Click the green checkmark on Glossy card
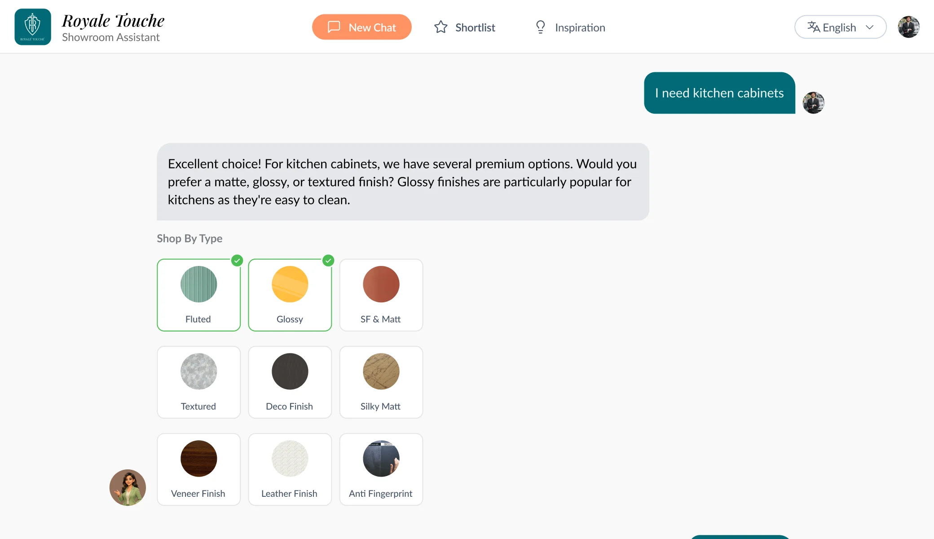934x539 pixels. (x=328, y=261)
